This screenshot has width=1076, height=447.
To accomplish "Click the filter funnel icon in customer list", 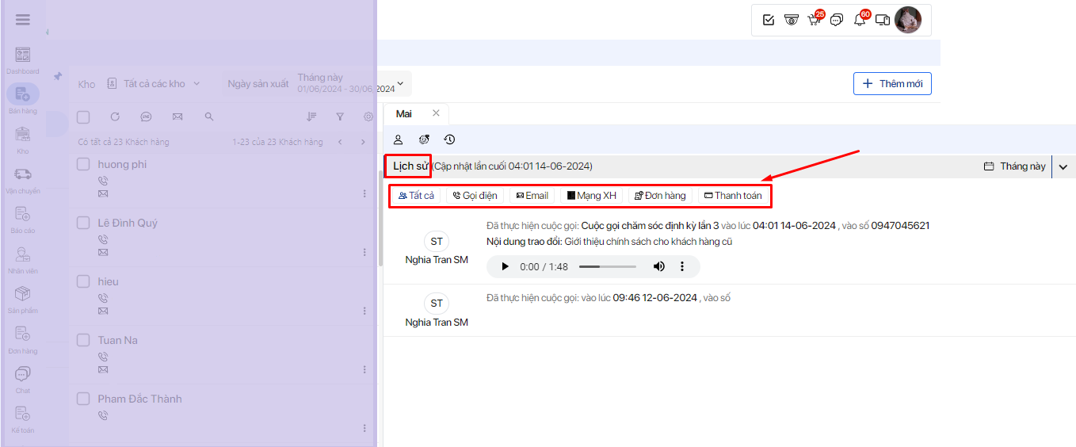I will click(x=340, y=117).
